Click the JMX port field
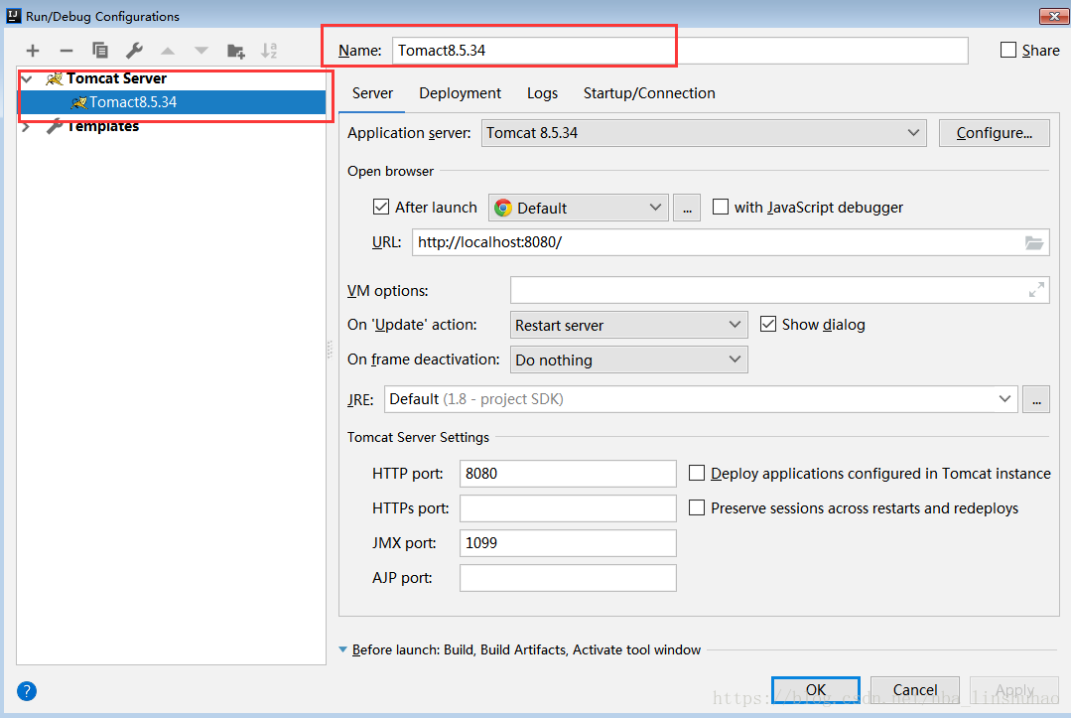Screen dimensions: 1071x718 pos(568,543)
